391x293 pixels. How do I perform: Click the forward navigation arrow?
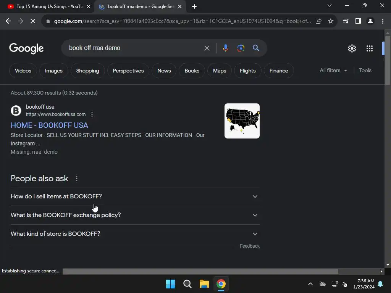point(21,21)
